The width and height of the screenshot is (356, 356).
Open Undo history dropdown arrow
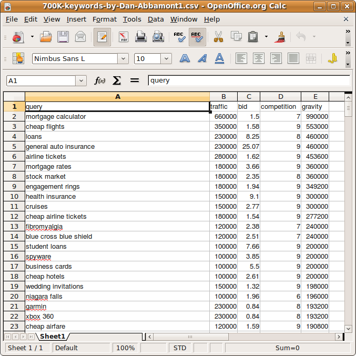tap(314, 37)
